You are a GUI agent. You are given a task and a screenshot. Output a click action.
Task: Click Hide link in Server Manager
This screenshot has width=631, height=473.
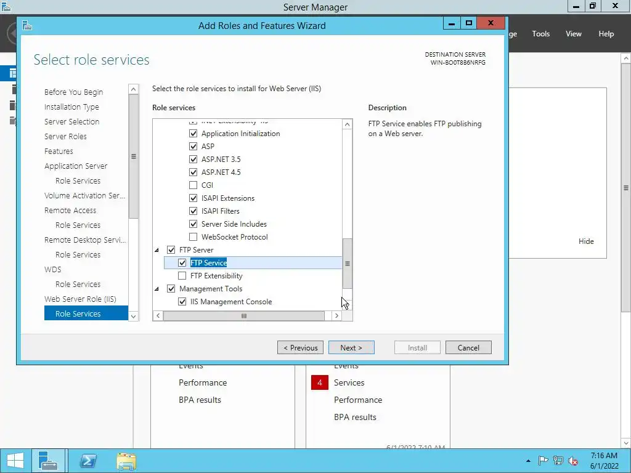tap(586, 241)
